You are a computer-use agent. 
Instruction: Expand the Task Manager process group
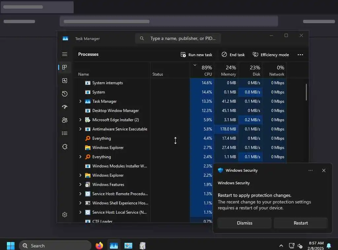tap(81, 101)
